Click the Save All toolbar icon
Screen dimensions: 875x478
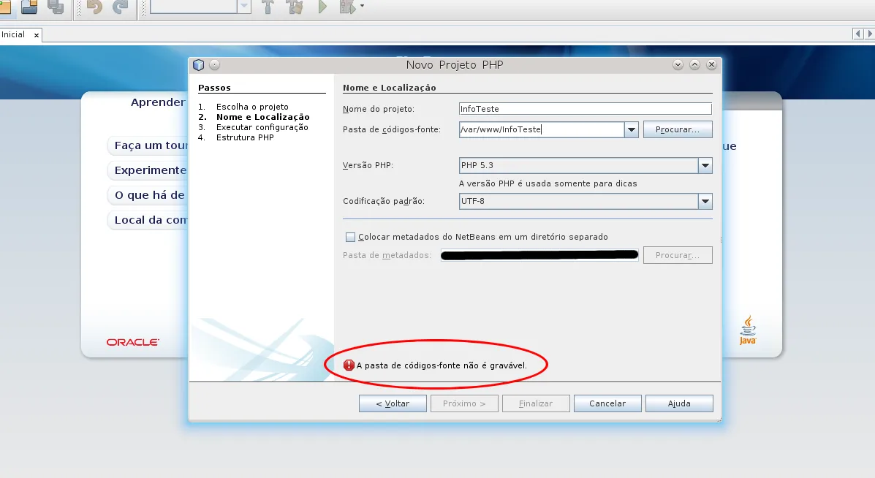tap(56, 7)
